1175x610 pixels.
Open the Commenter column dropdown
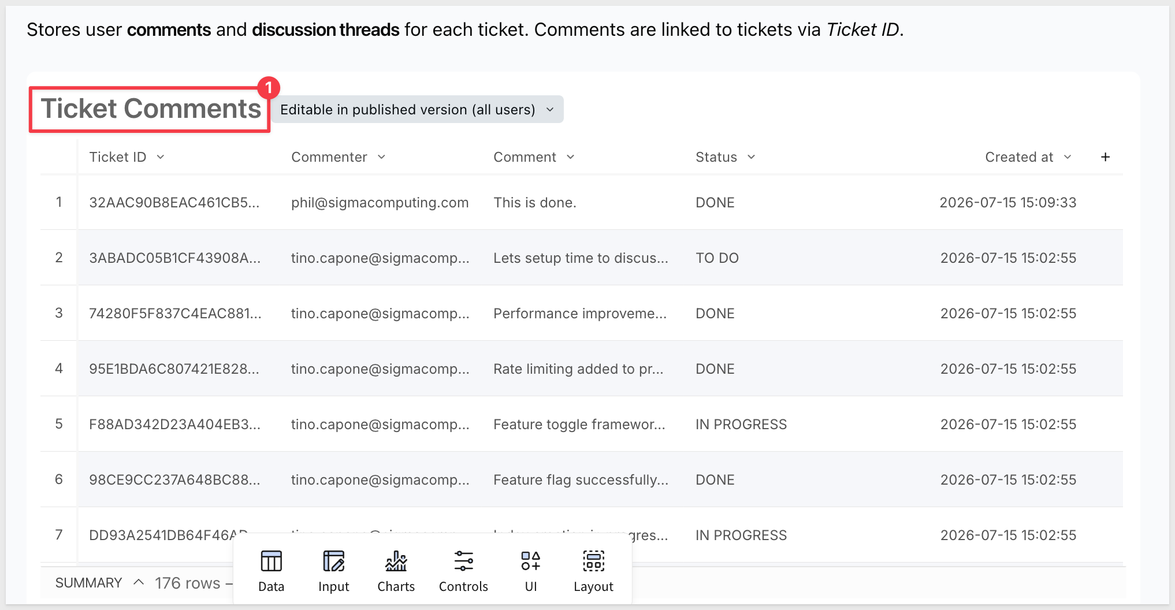tap(381, 157)
